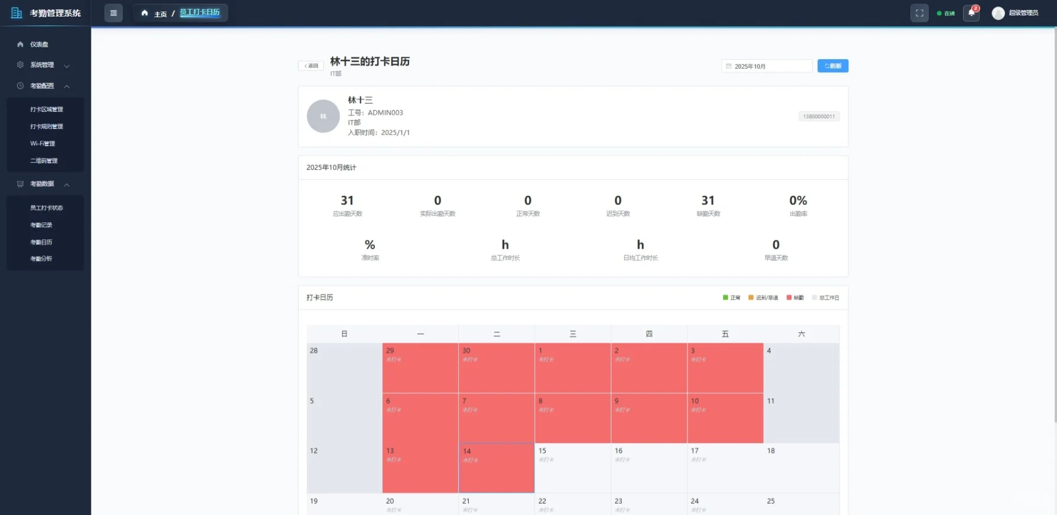Toggle the sidebar with the hamburger menu button

tap(114, 13)
